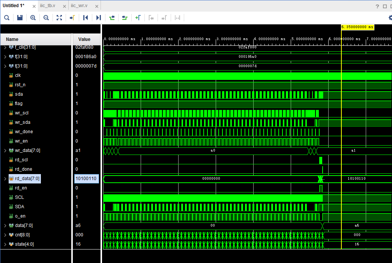
Task: Use Zoom to Cursor tool
Action: pos(72,17)
